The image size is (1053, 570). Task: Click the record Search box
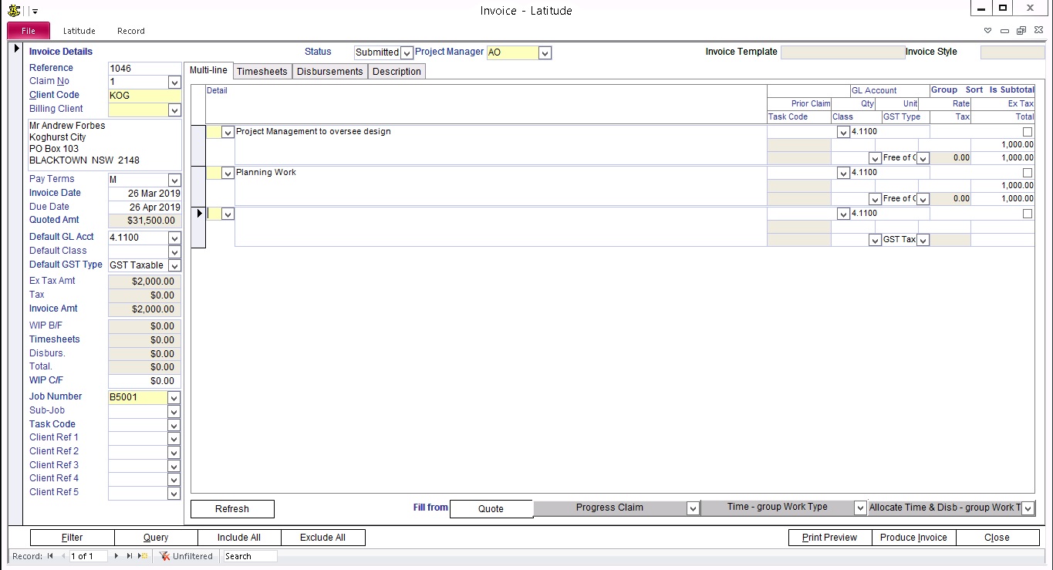(248, 556)
